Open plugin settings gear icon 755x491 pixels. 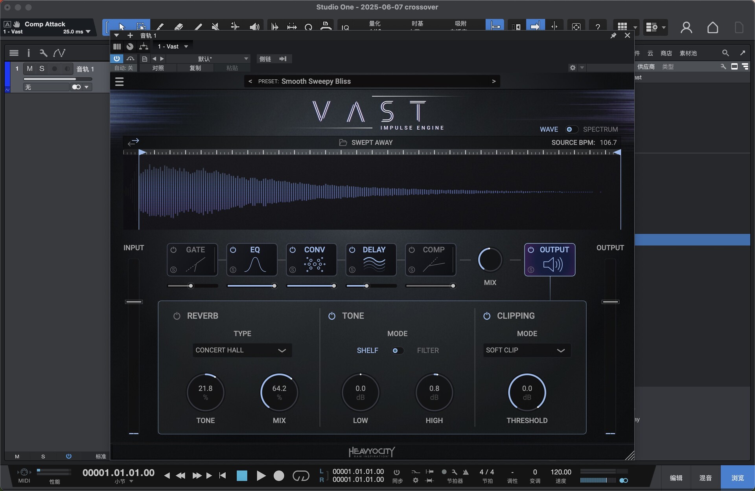click(573, 68)
